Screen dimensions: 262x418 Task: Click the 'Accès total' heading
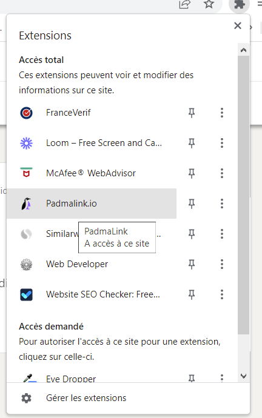(41, 60)
